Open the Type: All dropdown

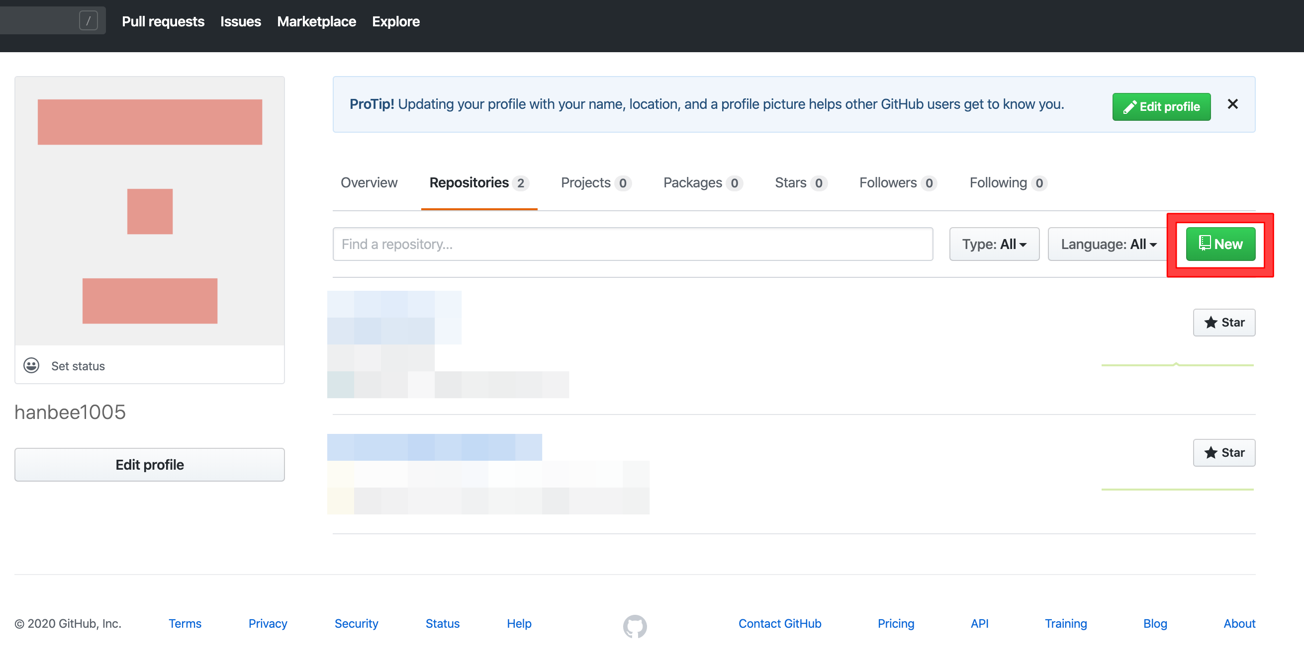pyautogui.click(x=994, y=244)
